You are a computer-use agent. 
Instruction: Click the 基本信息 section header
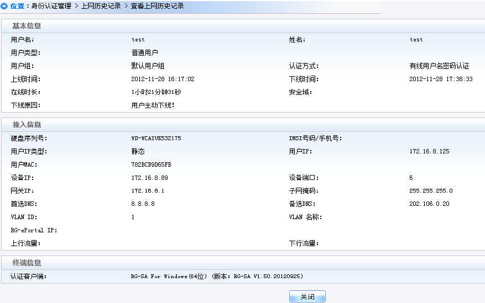pyautogui.click(x=27, y=26)
